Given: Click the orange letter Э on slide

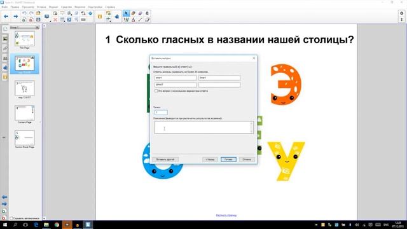Looking at the screenshot, I should point(286,85).
